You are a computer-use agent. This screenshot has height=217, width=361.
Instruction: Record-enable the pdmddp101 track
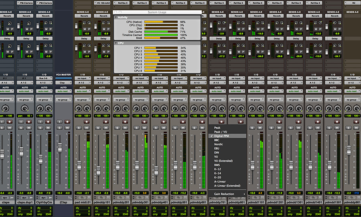[106, 122]
